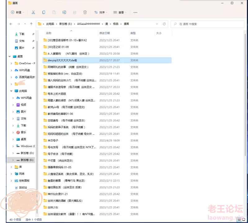Sort by the 类型 column header

tap(133, 33)
